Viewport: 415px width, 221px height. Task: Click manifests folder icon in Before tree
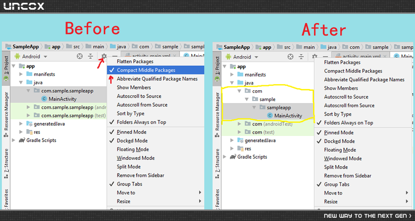click(x=30, y=74)
